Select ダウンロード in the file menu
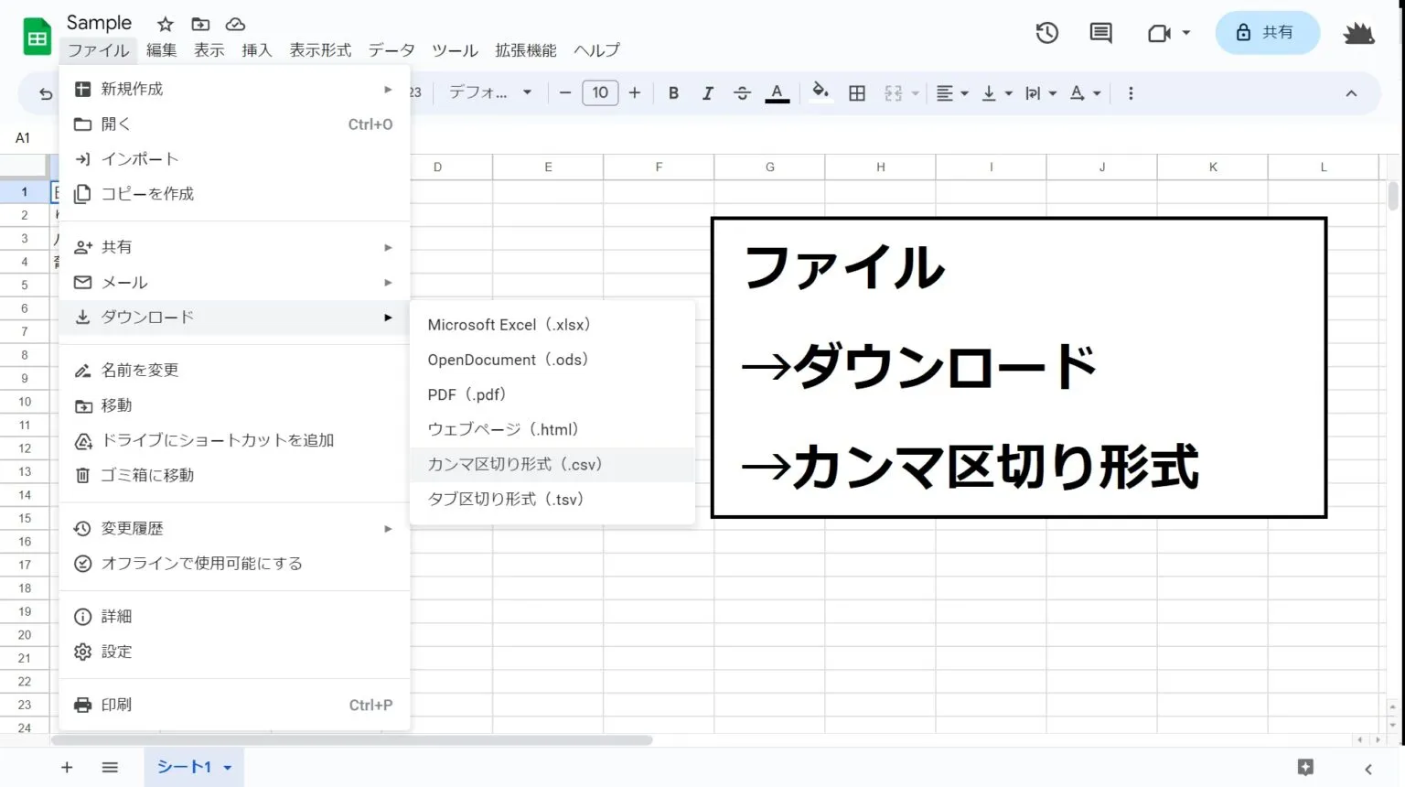The width and height of the screenshot is (1405, 787). (x=234, y=318)
